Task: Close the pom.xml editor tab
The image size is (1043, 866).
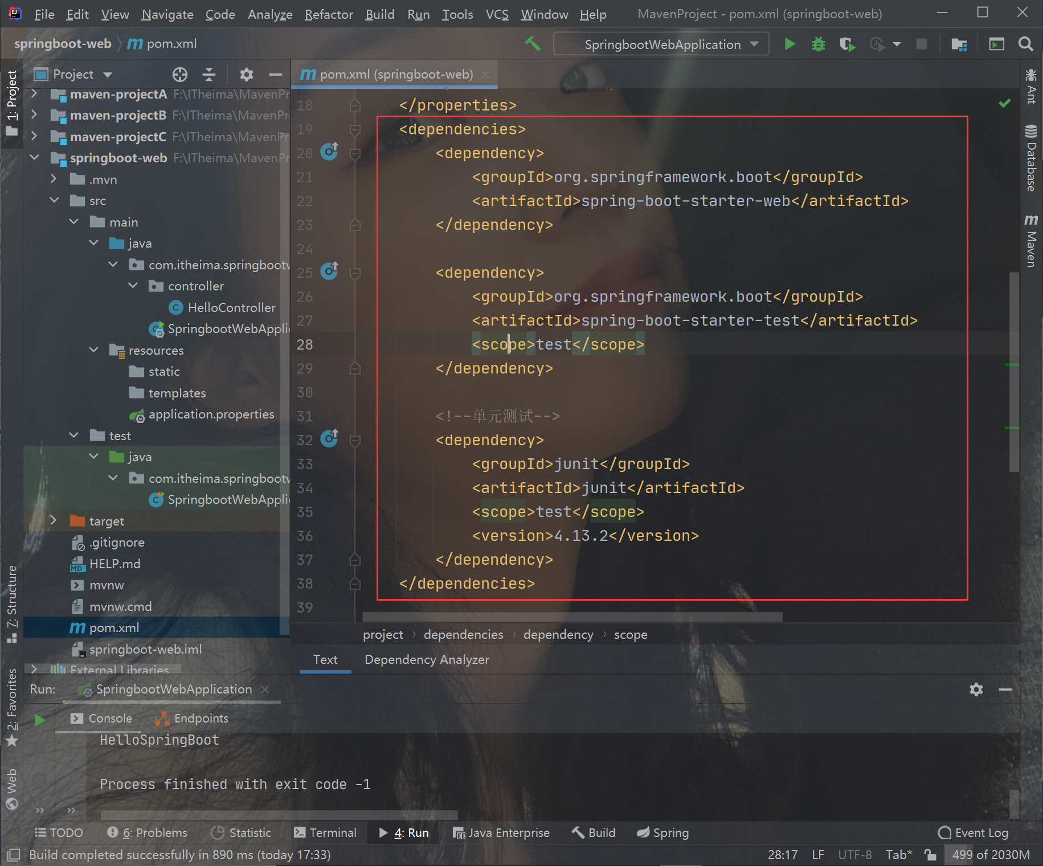Action: pos(485,75)
